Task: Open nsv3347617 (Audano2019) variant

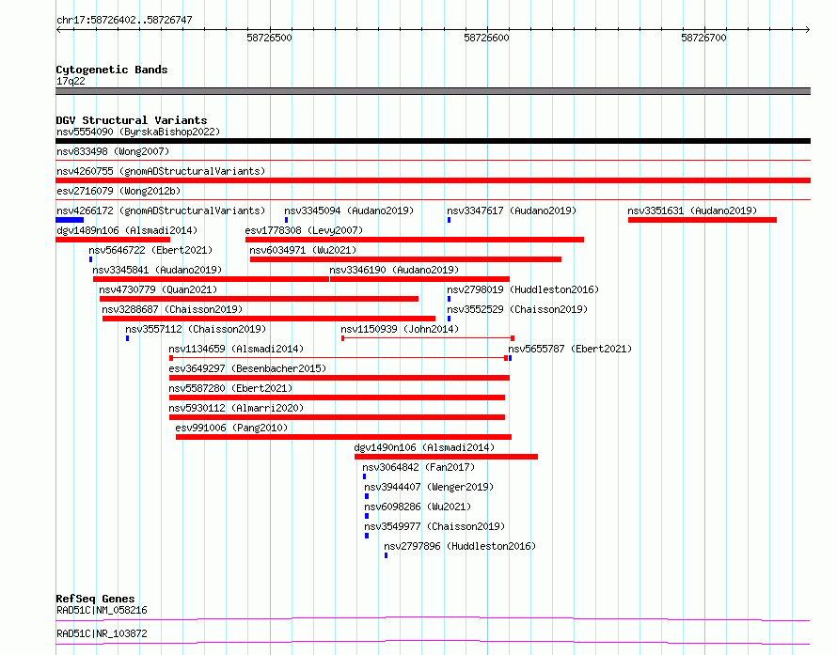Action: tap(512, 211)
